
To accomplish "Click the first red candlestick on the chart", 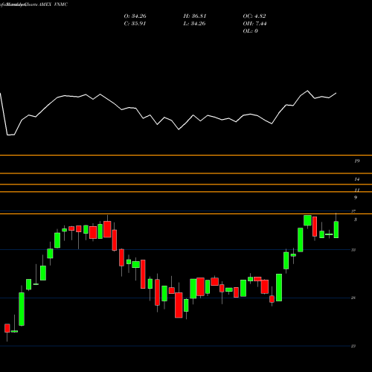I will coord(7,328).
